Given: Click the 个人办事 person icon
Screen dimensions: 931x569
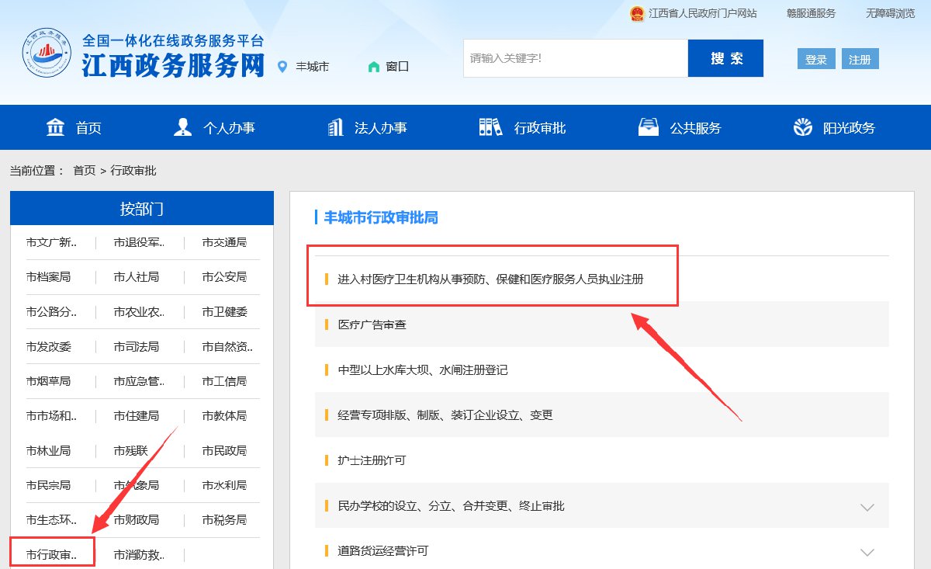Looking at the screenshot, I should (183, 127).
